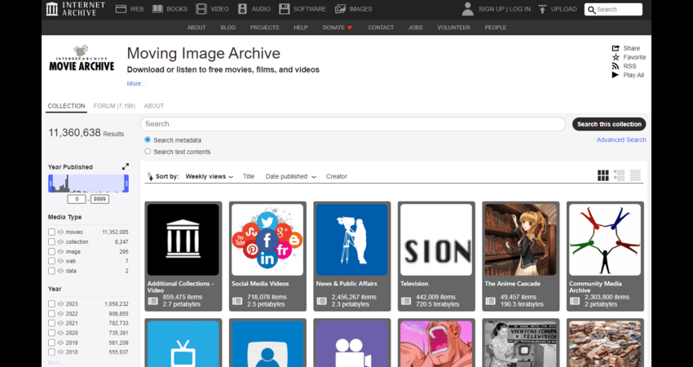
Task: Click the red heart next to Donate
Action: 350,28
